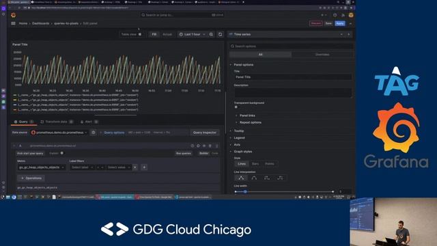The height and width of the screenshot is (246, 437).
Task: Click Chrome icon in the taskbar
Action: tap(14, 197)
